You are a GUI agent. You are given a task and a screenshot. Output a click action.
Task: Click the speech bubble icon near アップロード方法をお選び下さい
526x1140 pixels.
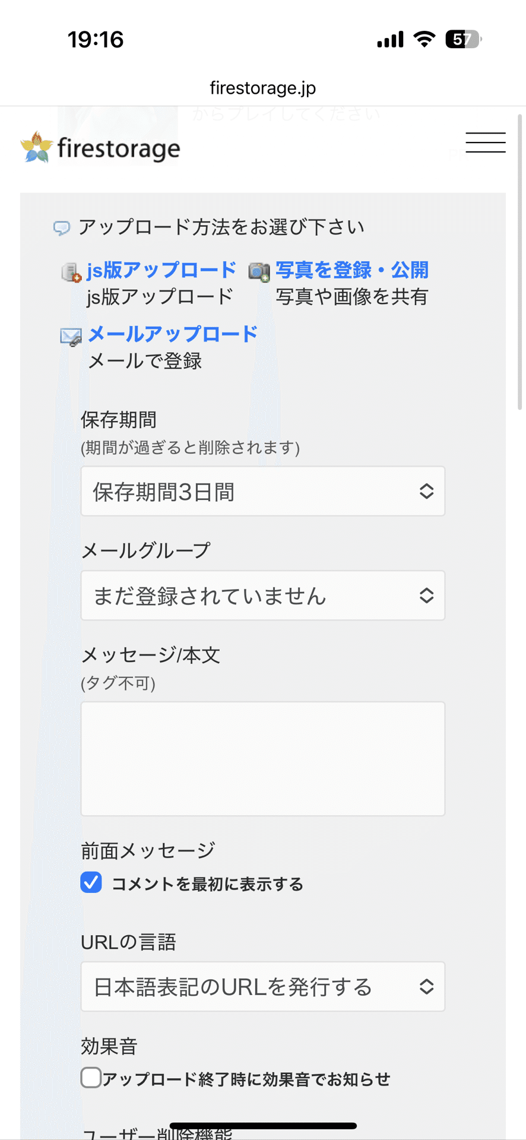click(x=62, y=227)
